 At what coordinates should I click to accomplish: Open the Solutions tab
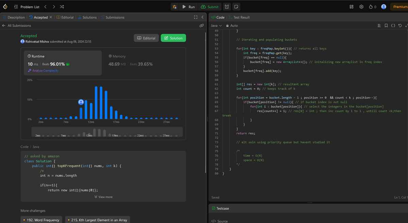pos(87,17)
